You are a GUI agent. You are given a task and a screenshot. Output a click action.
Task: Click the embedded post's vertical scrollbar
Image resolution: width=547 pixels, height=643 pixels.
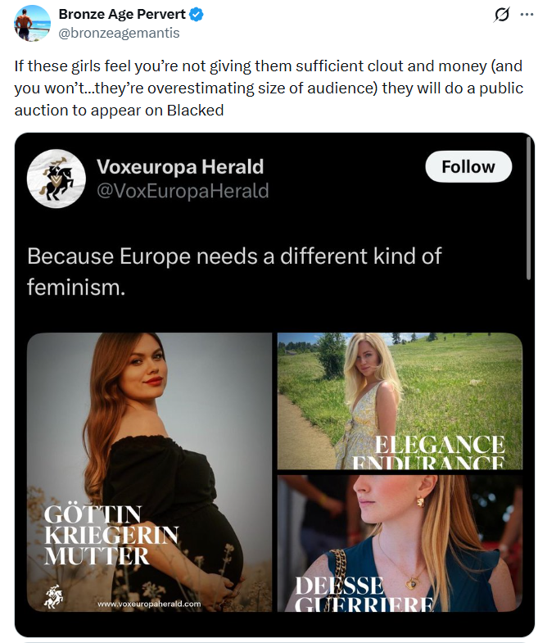(x=528, y=209)
